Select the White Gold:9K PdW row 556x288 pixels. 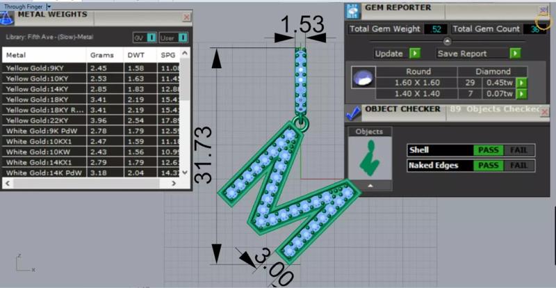click(x=91, y=131)
